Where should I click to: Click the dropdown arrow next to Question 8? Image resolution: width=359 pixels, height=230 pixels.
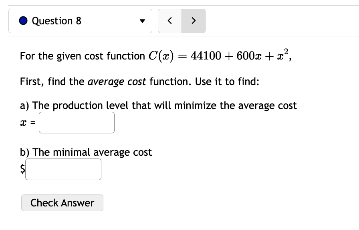142,21
